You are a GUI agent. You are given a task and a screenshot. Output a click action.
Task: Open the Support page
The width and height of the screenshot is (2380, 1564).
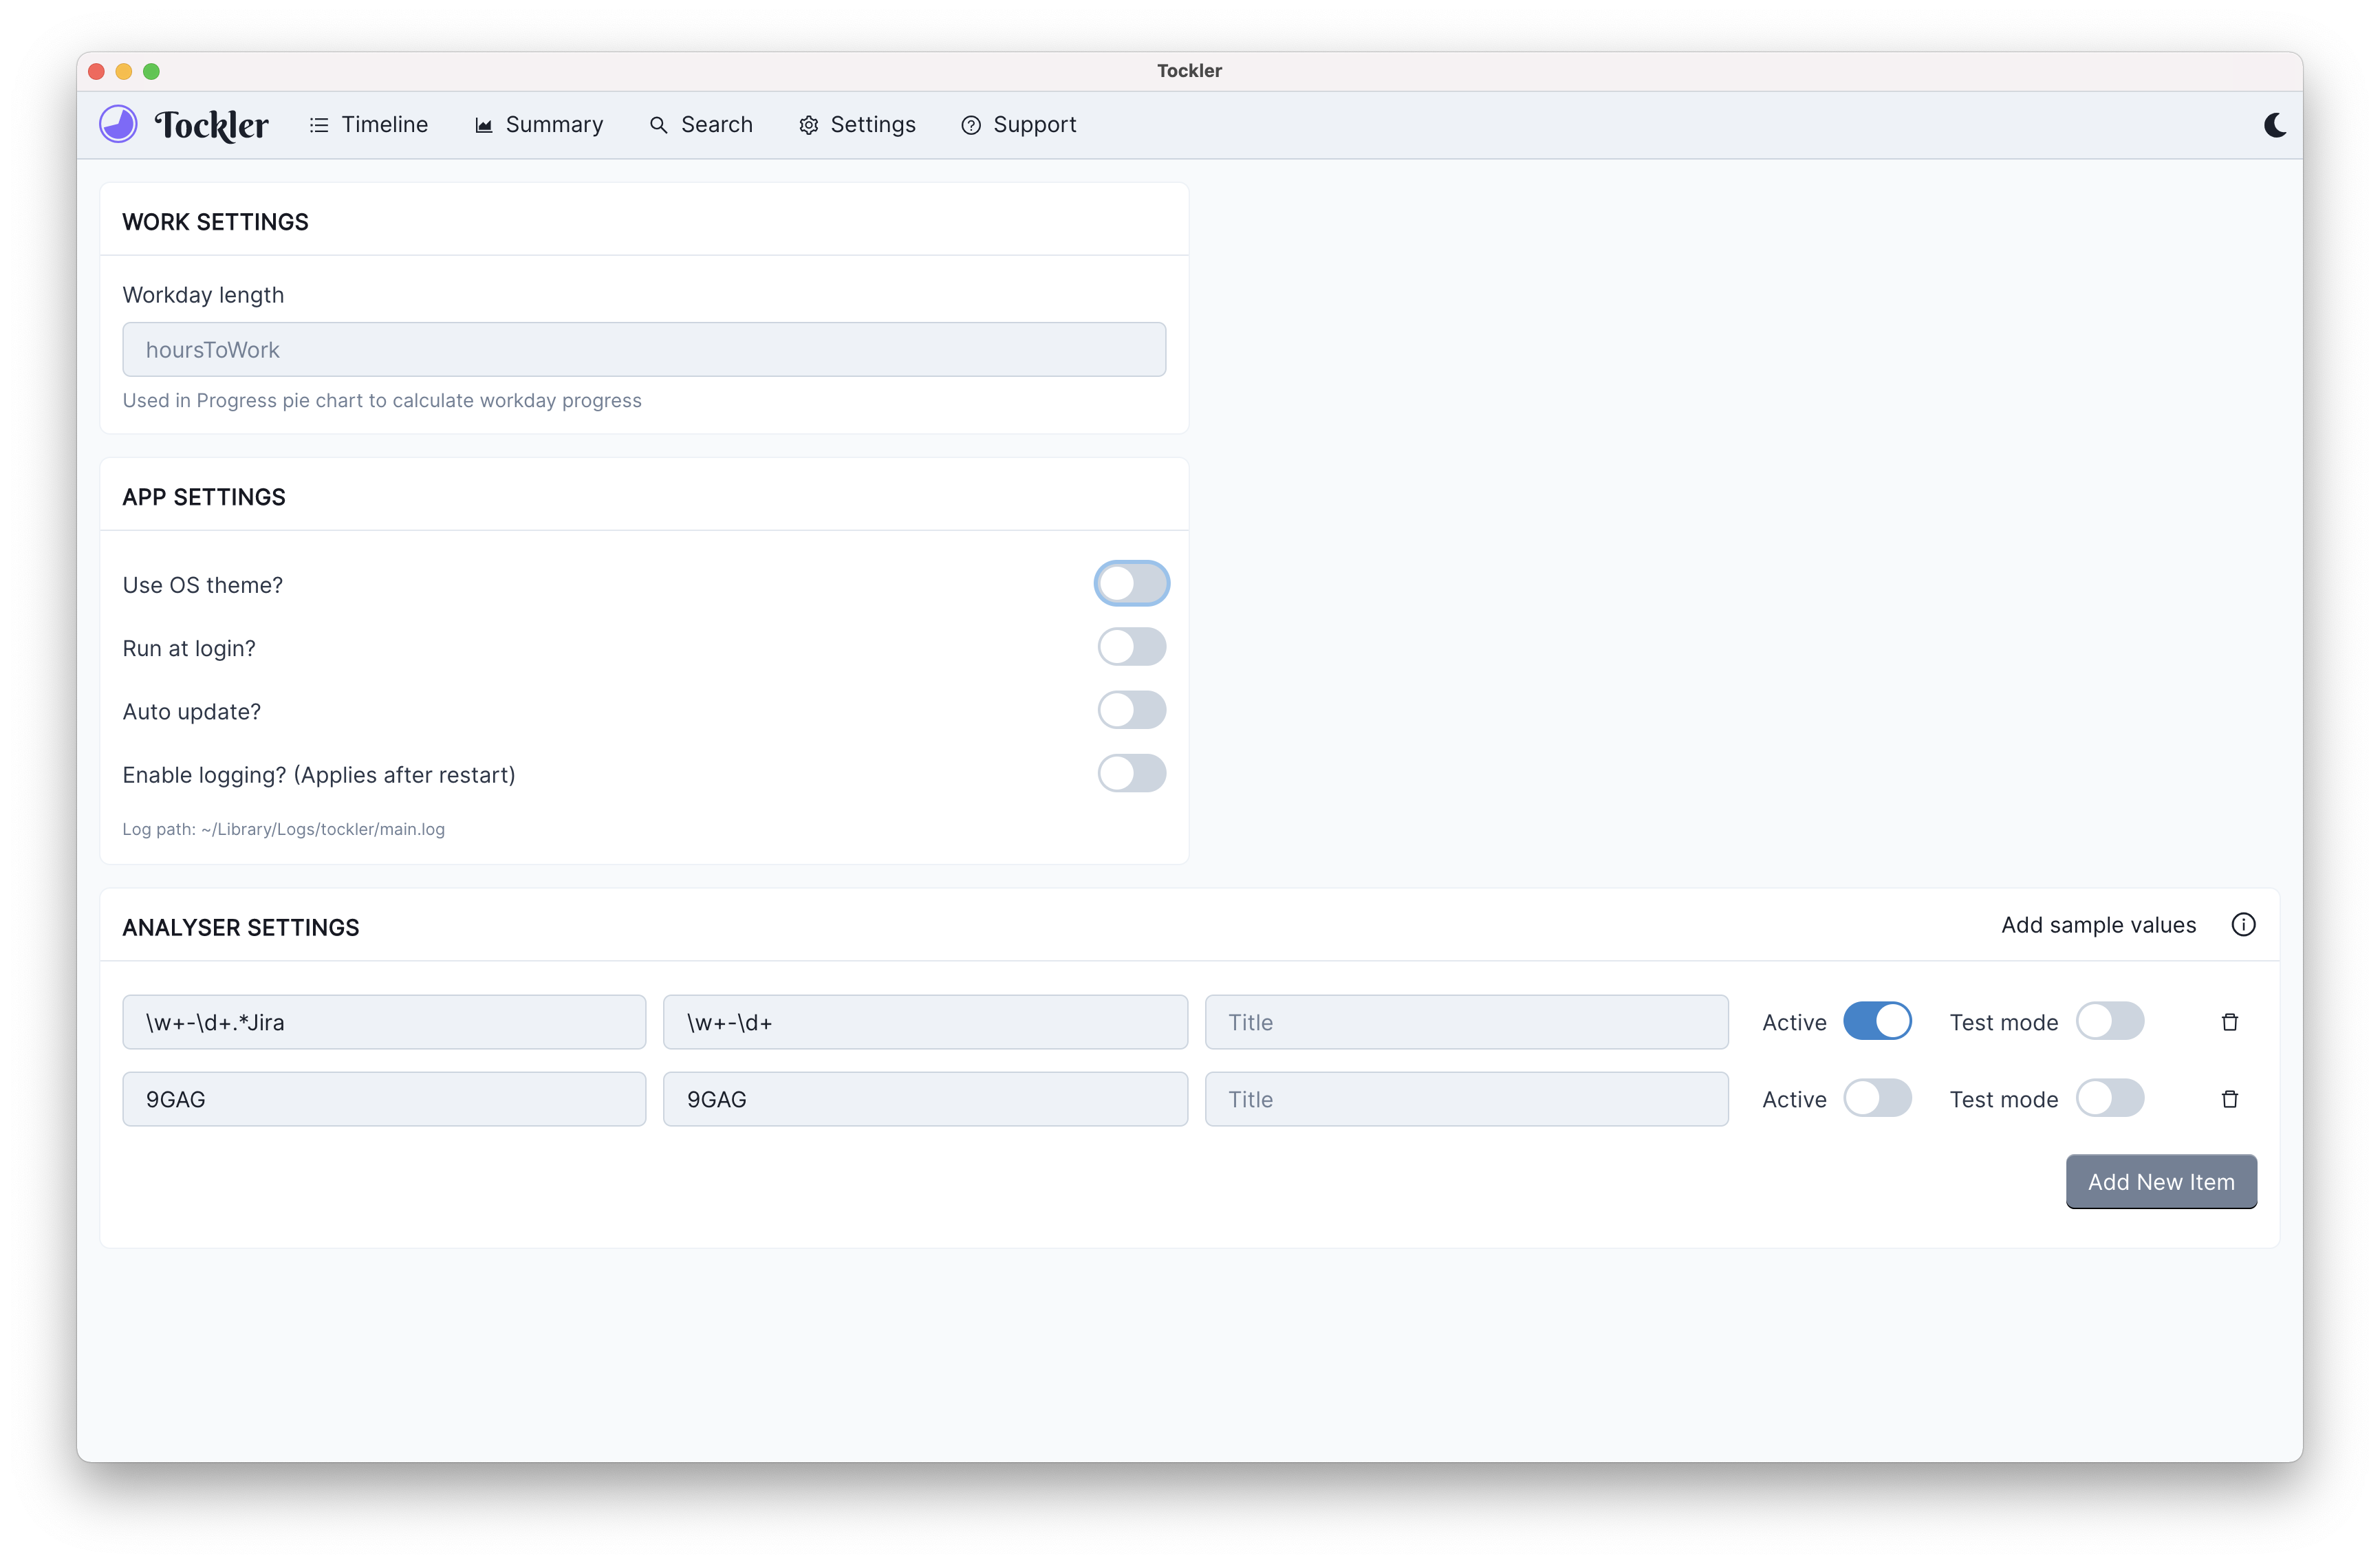click(x=1018, y=125)
